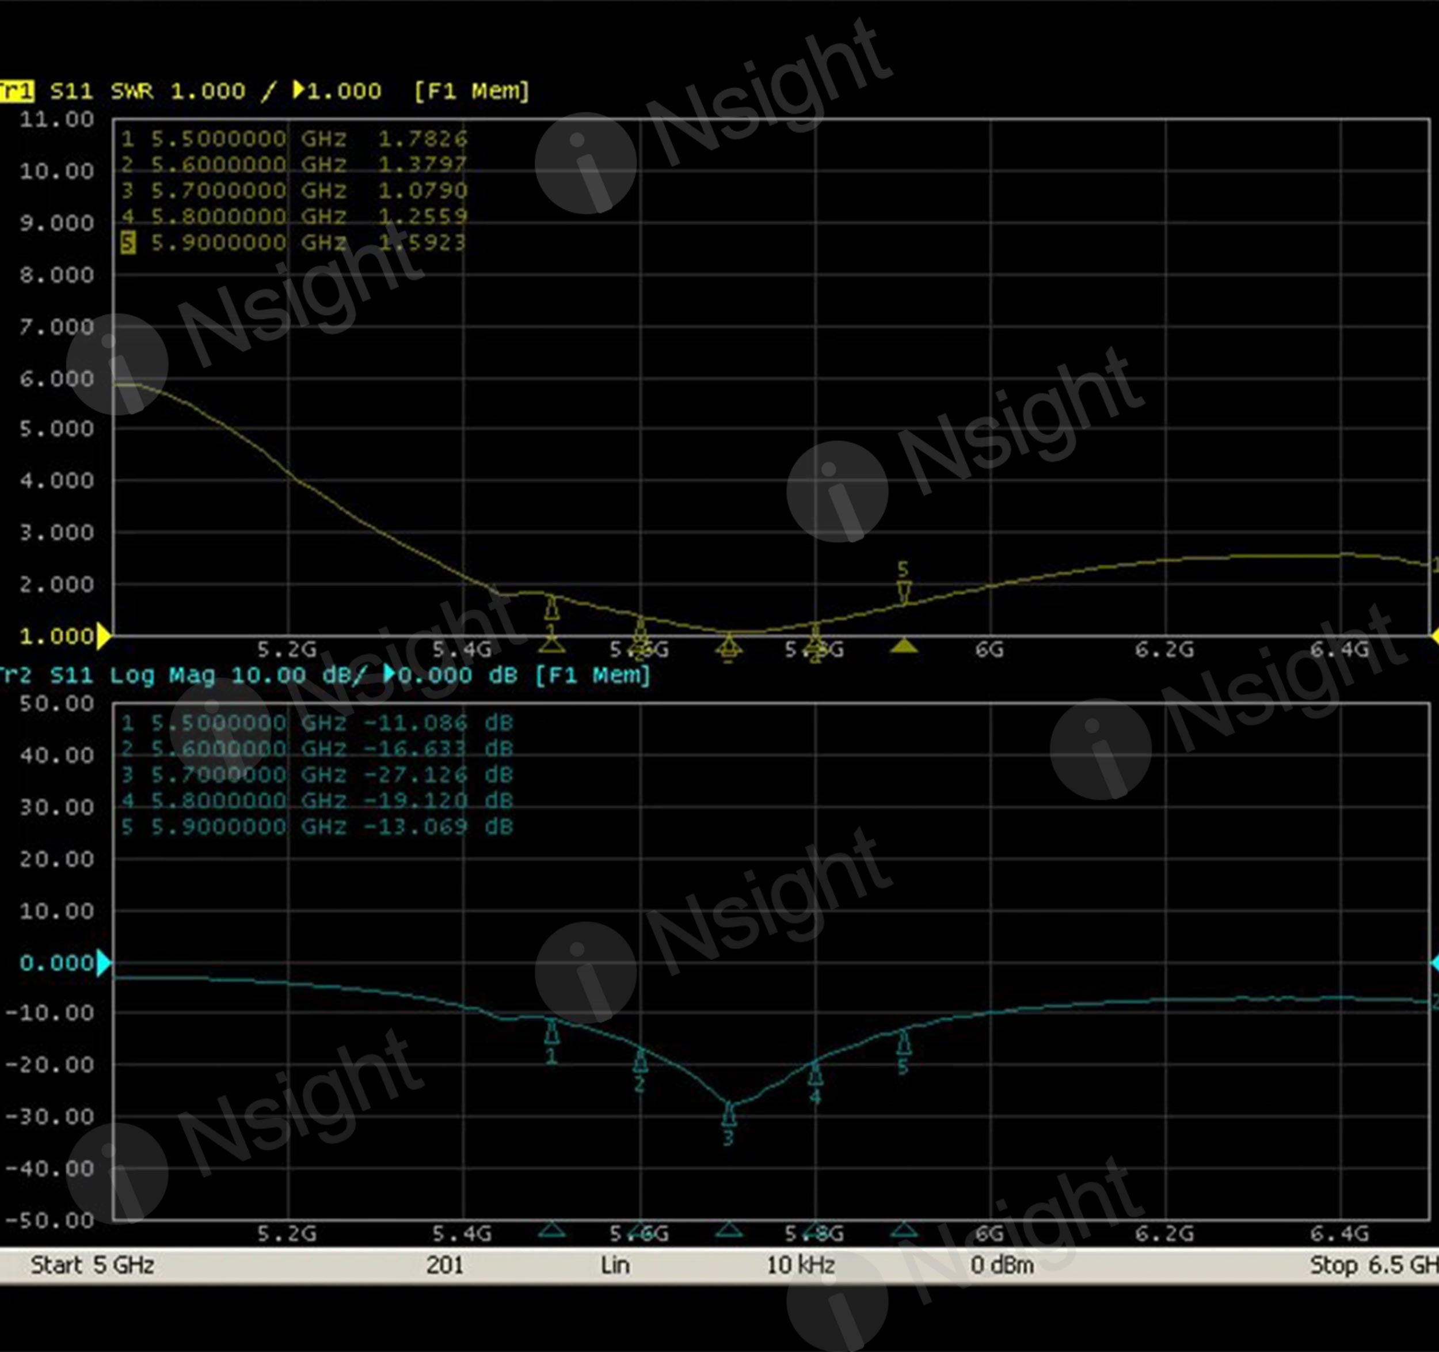Screen dimensions: 1439x1352
Task: Select the highlighted marker 5 row in Tr1 list
Action: click(x=293, y=242)
